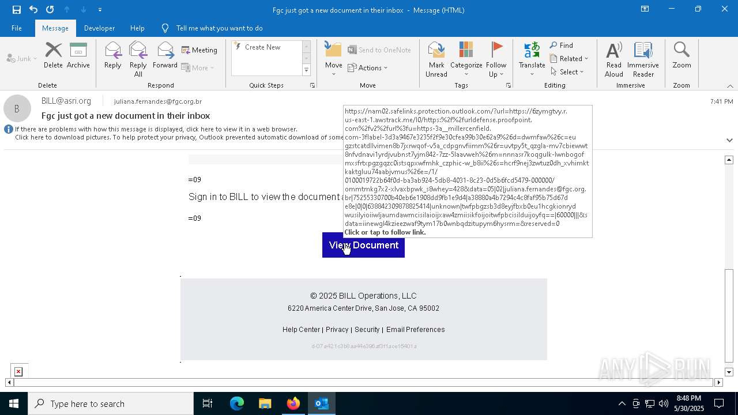Delete this message
Image resolution: width=738 pixels, height=415 pixels.
(x=53, y=55)
